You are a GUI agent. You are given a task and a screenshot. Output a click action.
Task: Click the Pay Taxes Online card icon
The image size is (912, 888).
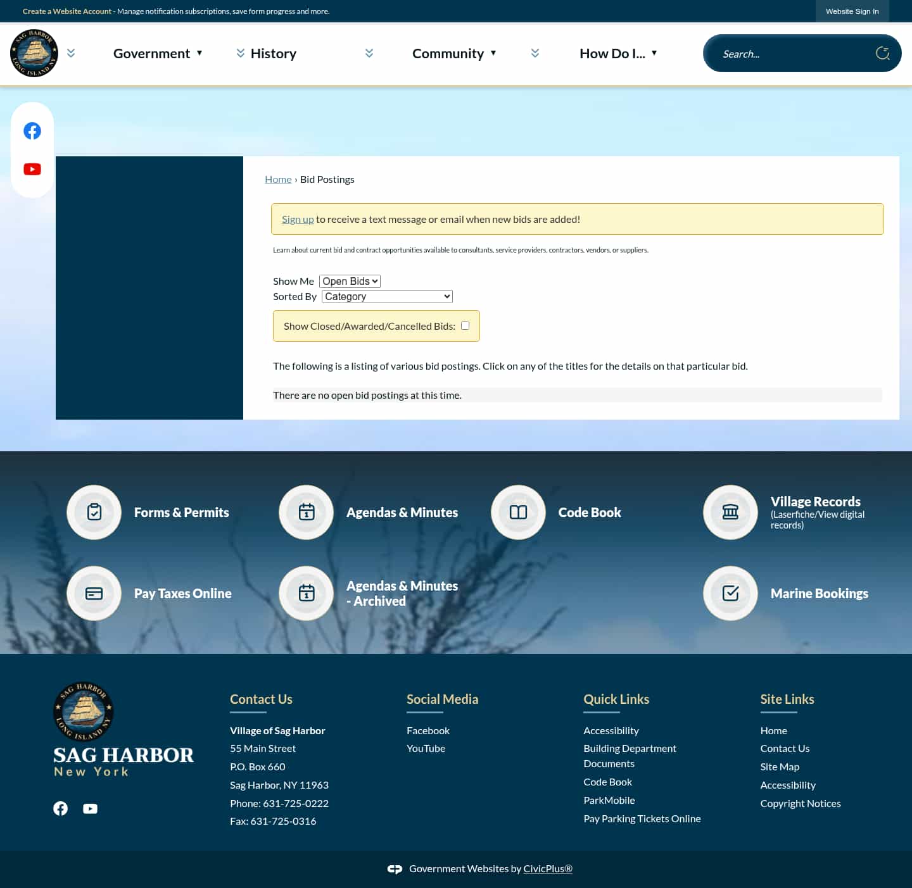[x=94, y=593]
